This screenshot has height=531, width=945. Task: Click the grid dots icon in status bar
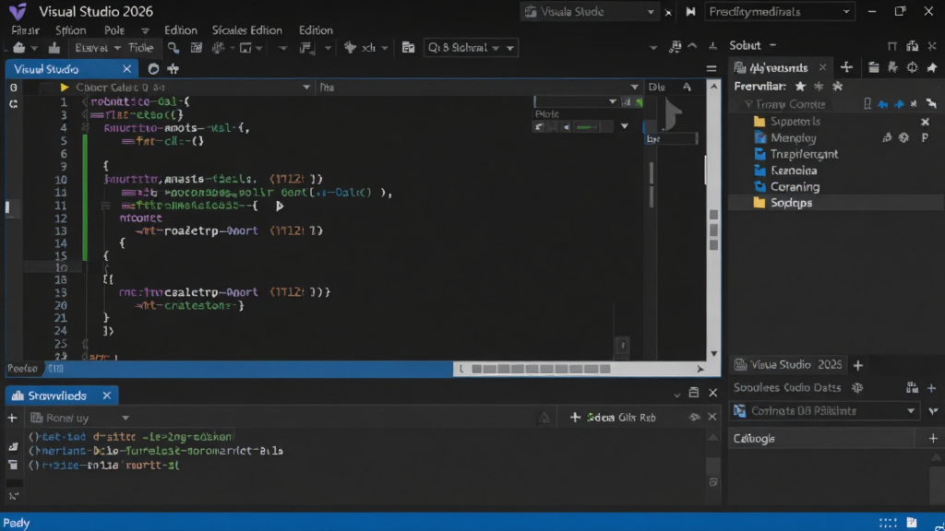(x=888, y=523)
